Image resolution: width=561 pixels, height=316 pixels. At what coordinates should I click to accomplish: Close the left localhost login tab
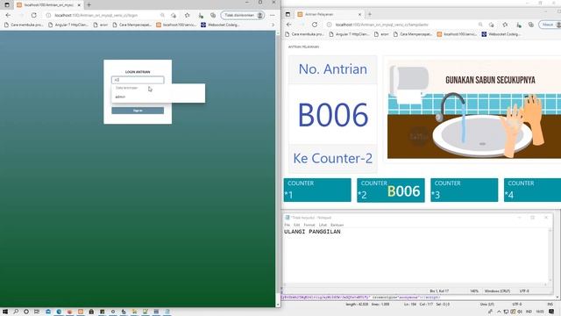click(79, 5)
